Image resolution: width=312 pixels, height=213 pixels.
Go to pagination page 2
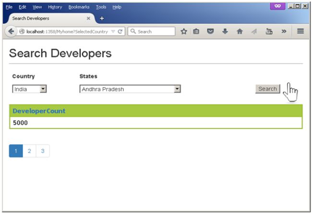tap(29, 151)
